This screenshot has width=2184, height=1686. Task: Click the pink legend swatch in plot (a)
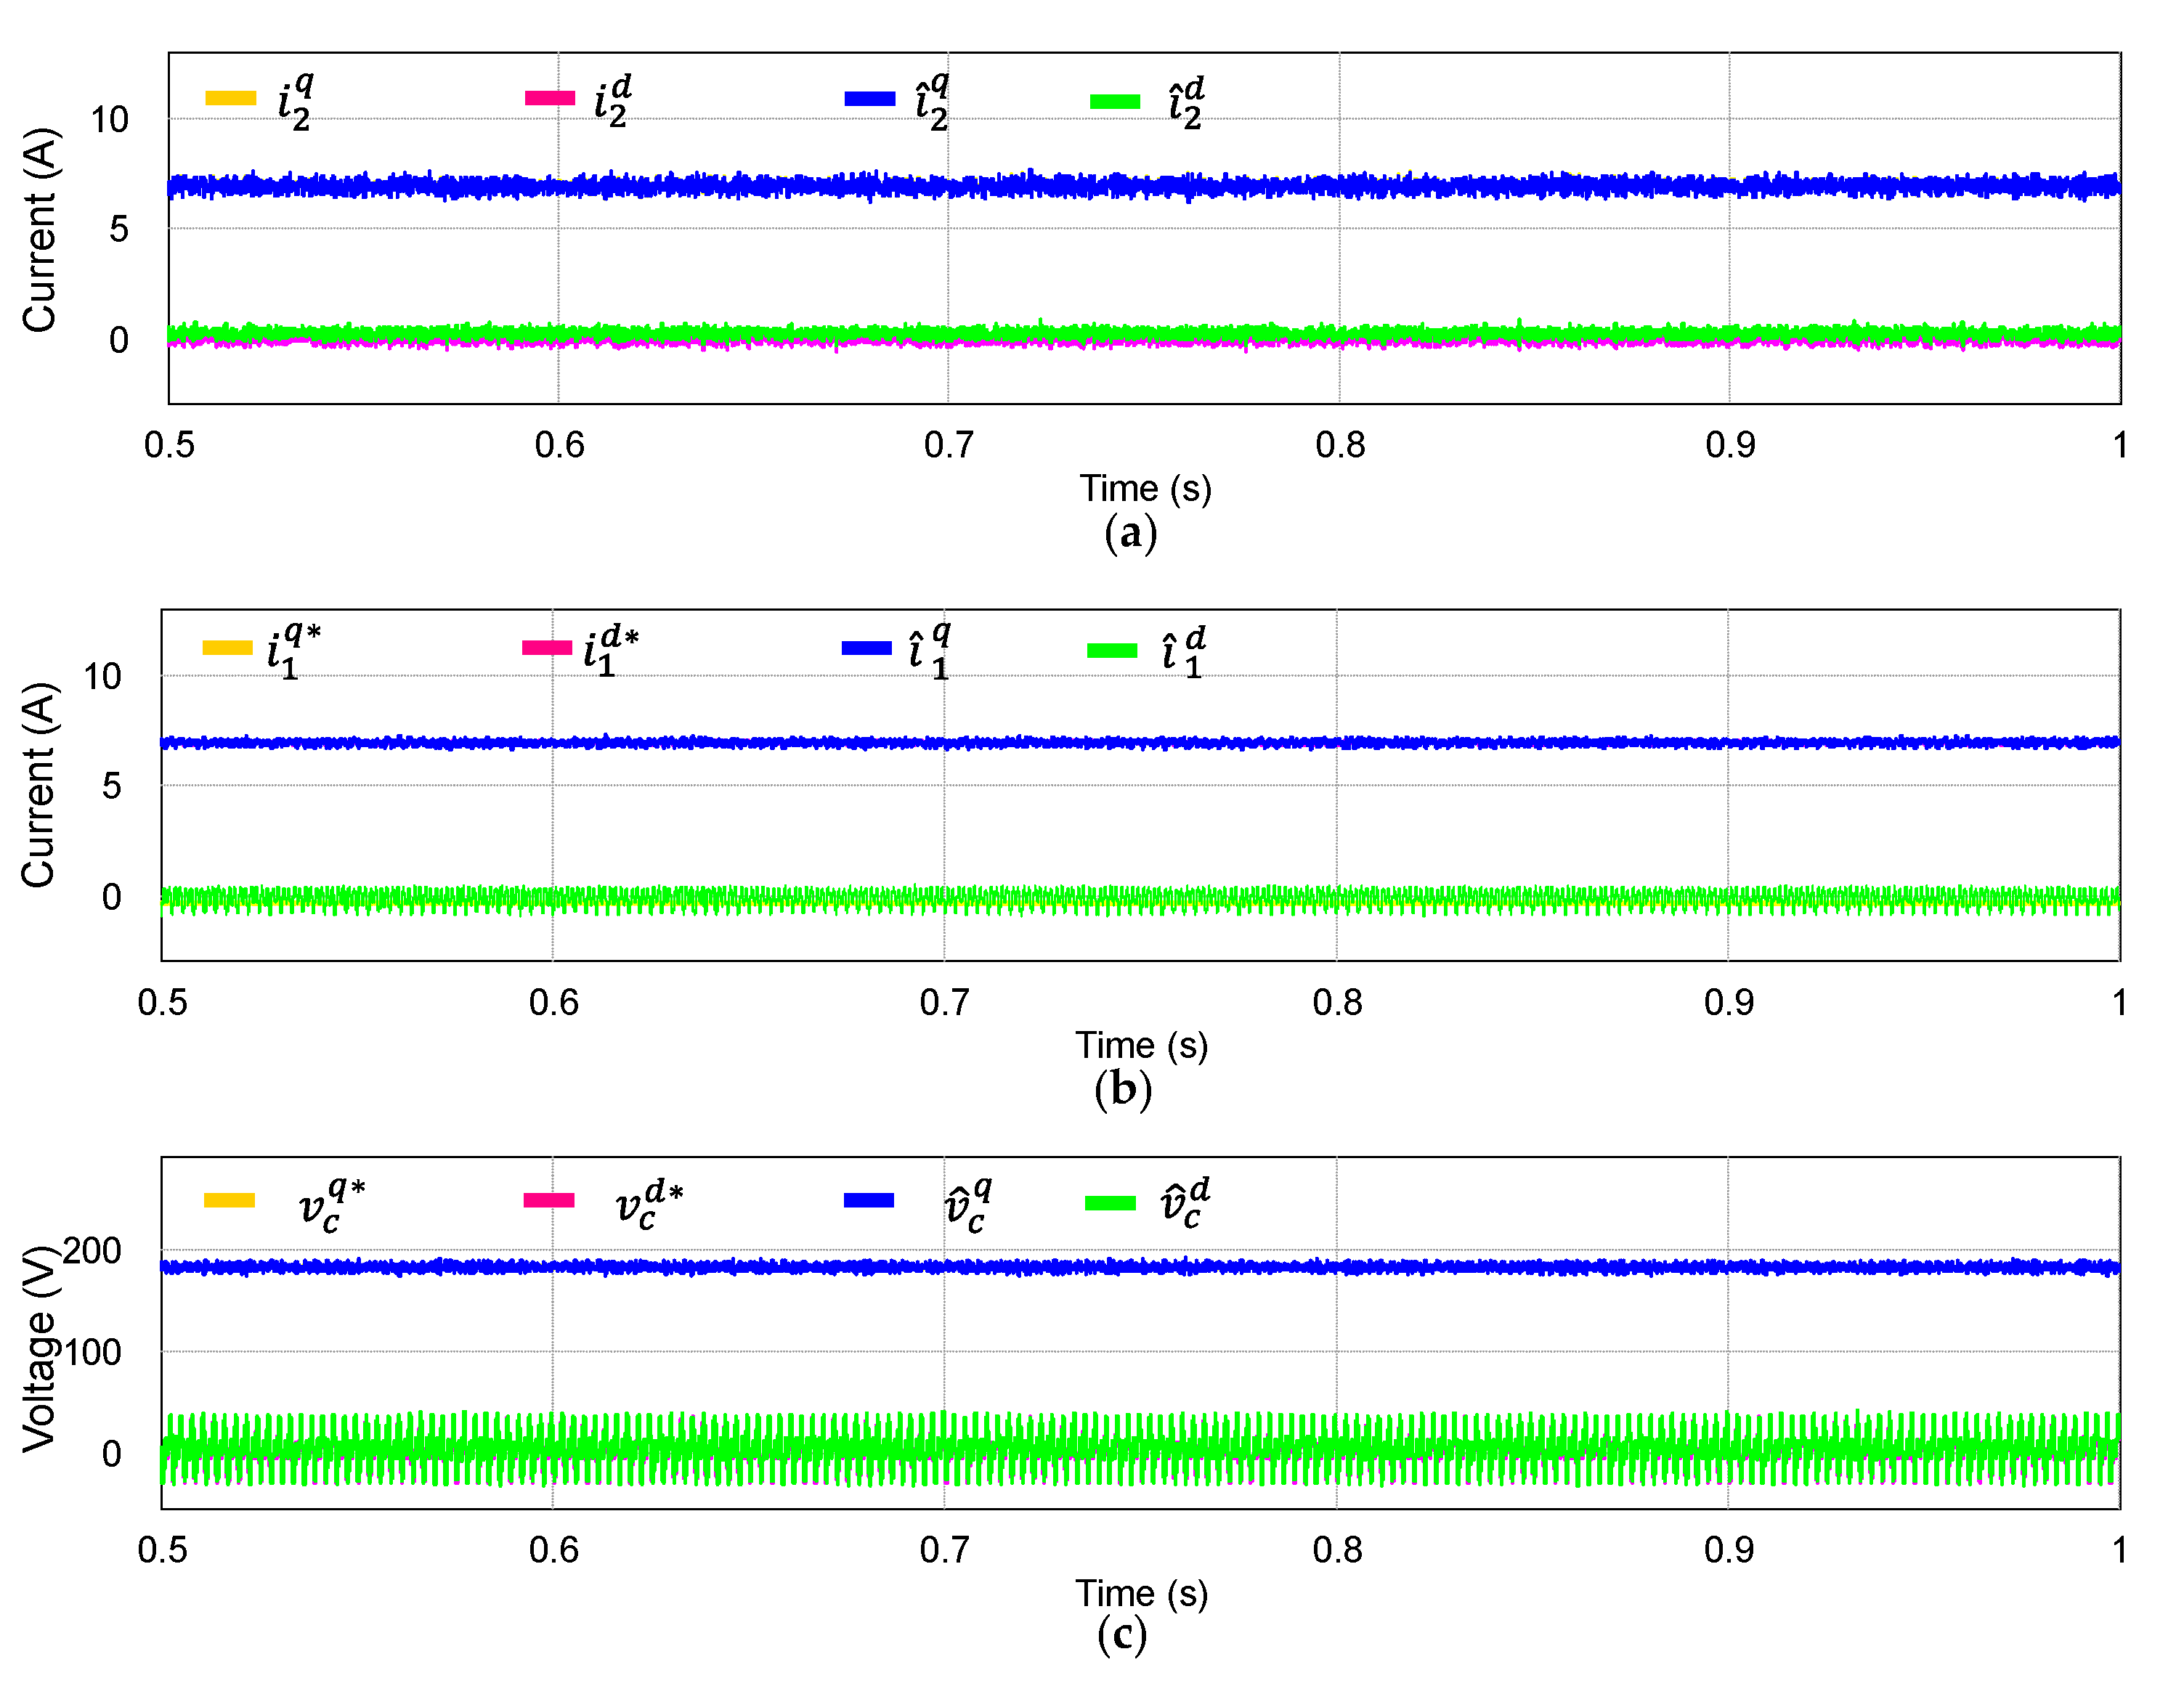tap(550, 98)
